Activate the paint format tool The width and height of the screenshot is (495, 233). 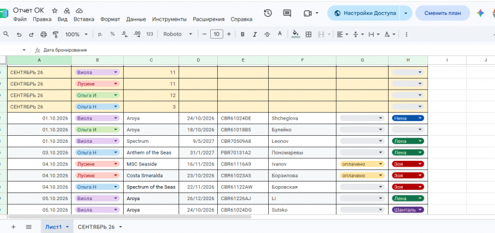coord(56,34)
